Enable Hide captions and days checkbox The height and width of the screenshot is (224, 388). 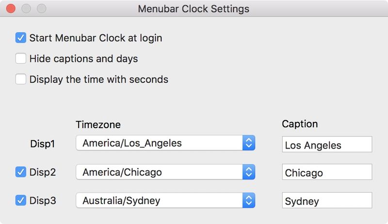coord(20,59)
